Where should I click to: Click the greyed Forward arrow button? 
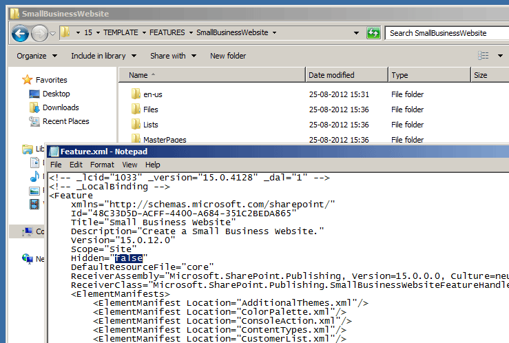coord(39,33)
